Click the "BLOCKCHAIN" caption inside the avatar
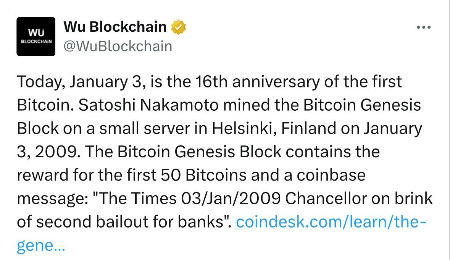 36,41
